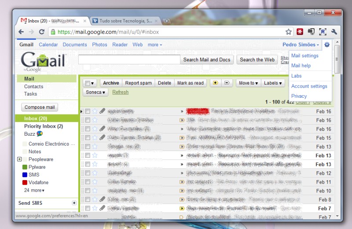Tick checkbox of the Feb 8 email
This screenshot has height=229, width=352.
(88, 199)
